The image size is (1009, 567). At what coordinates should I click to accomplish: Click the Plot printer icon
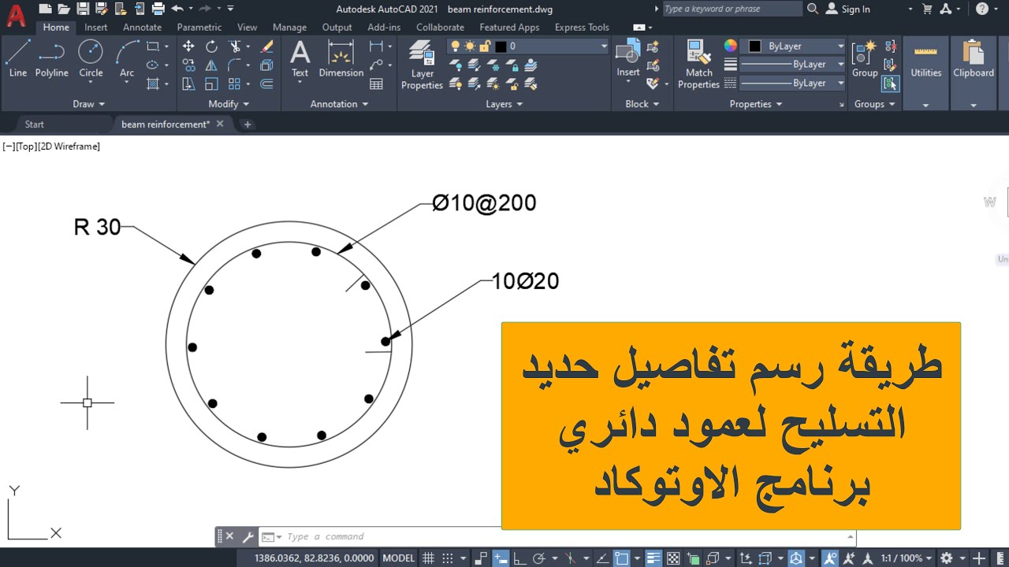(x=158, y=9)
